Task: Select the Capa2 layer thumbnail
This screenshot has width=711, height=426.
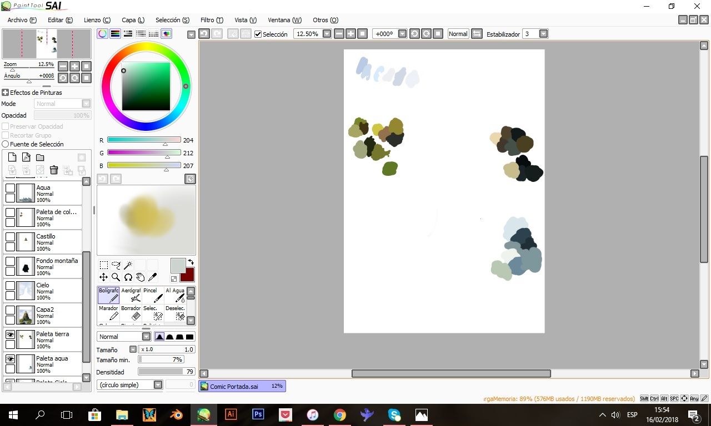Action: 26,315
